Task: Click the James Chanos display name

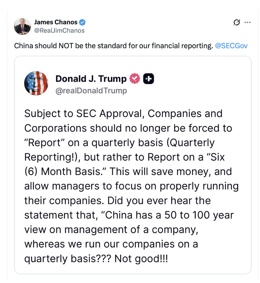Action: point(55,23)
